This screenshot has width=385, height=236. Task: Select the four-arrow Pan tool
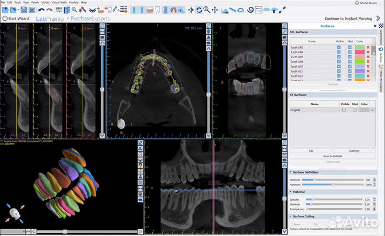point(215,10)
